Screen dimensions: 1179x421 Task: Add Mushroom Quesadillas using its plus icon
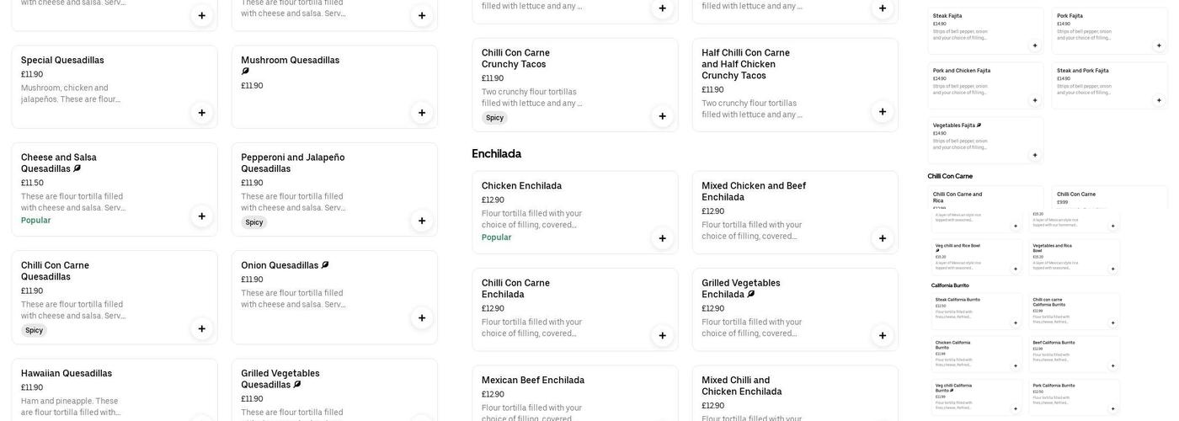pos(422,113)
